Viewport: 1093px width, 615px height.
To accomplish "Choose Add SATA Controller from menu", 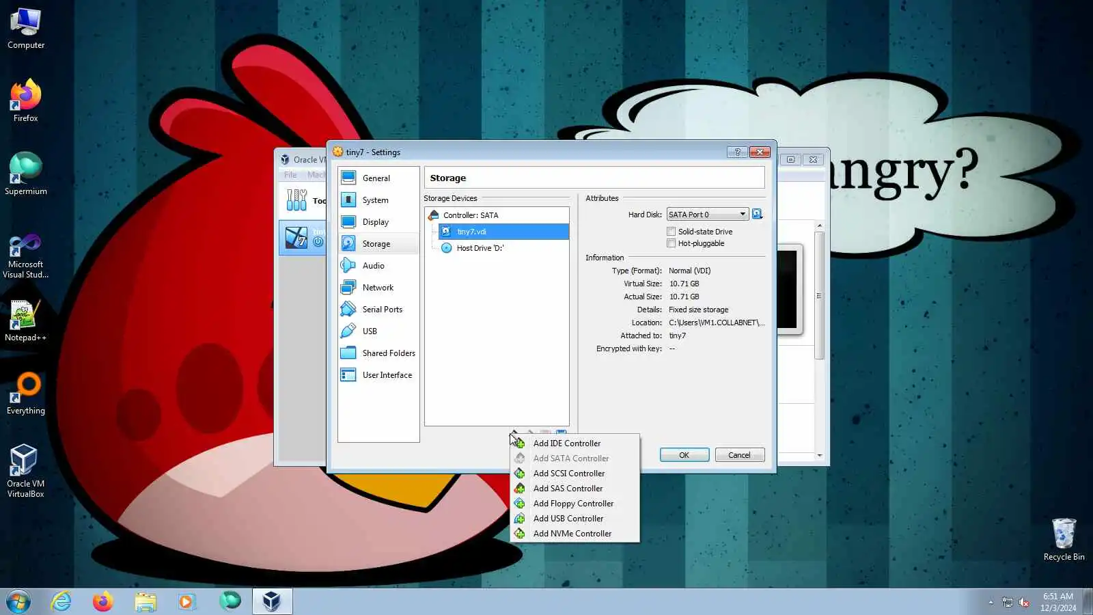I will 575,459.
